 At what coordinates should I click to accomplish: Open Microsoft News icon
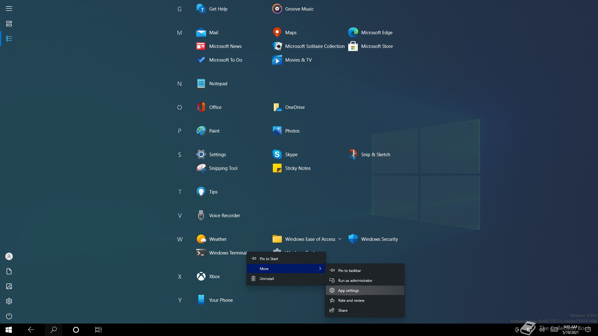point(201,46)
